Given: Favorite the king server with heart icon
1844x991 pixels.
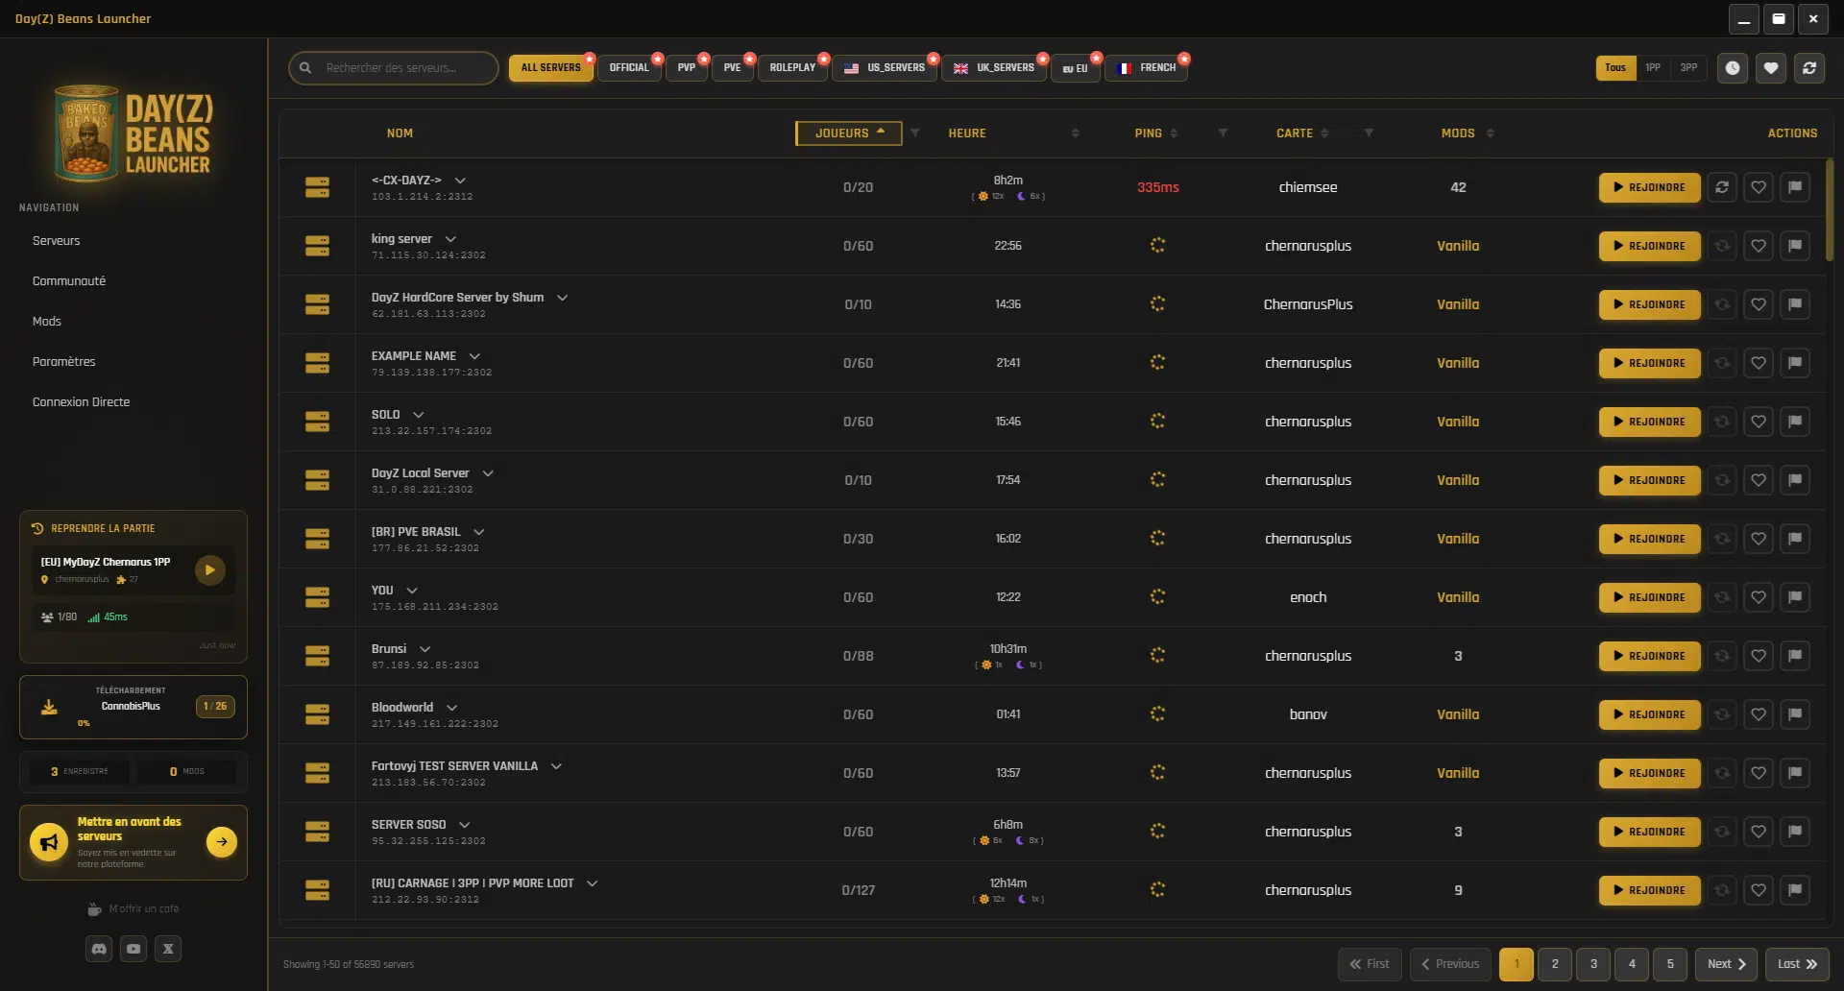Looking at the screenshot, I should (1759, 246).
